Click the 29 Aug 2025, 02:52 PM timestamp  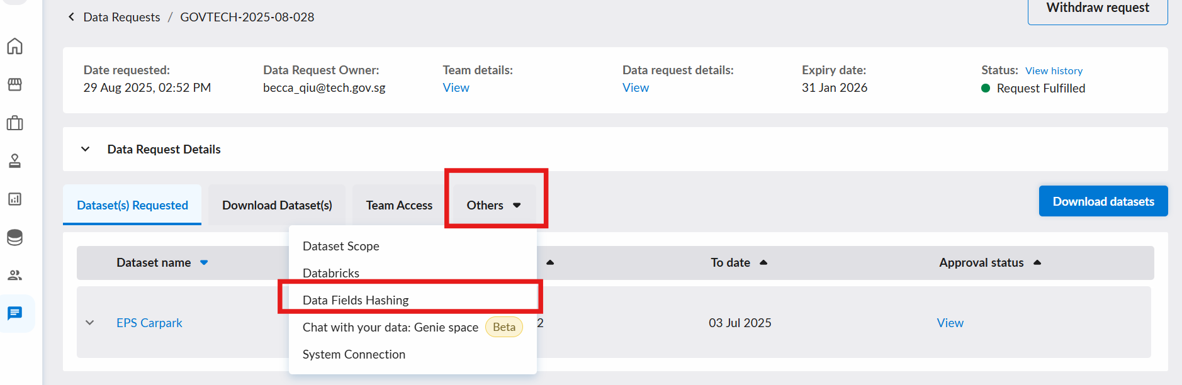[147, 88]
